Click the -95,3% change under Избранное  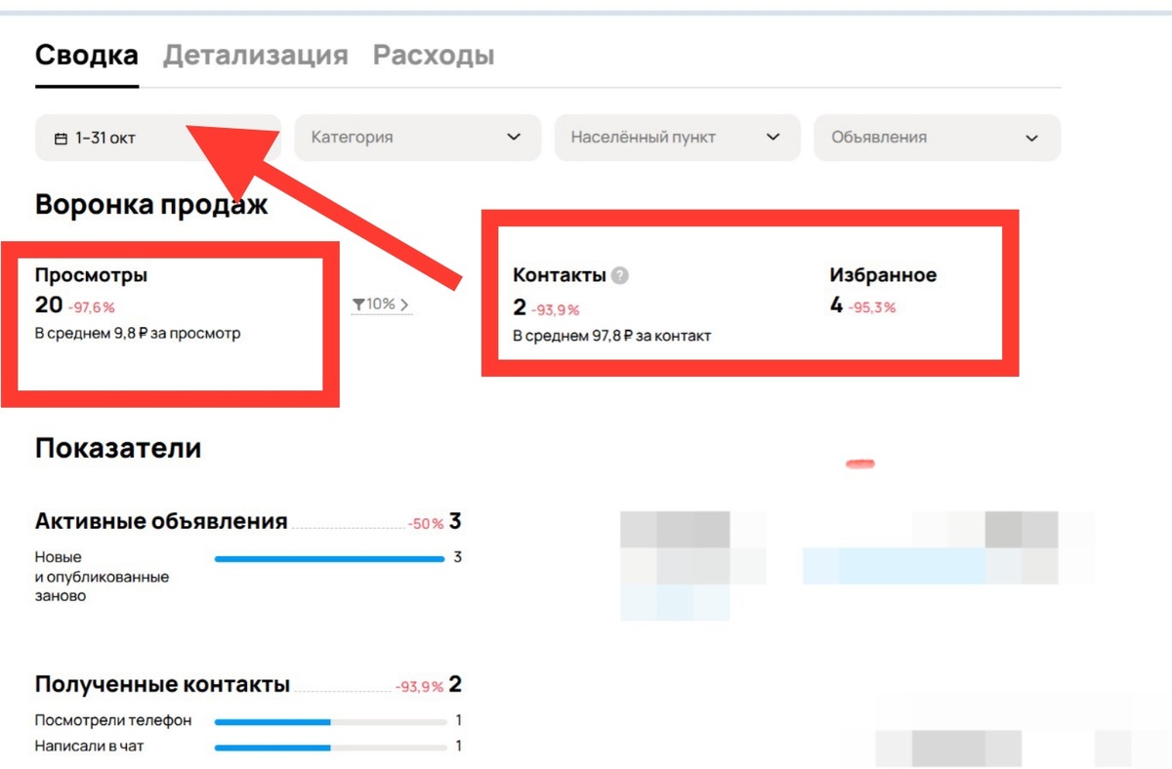coord(872,307)
